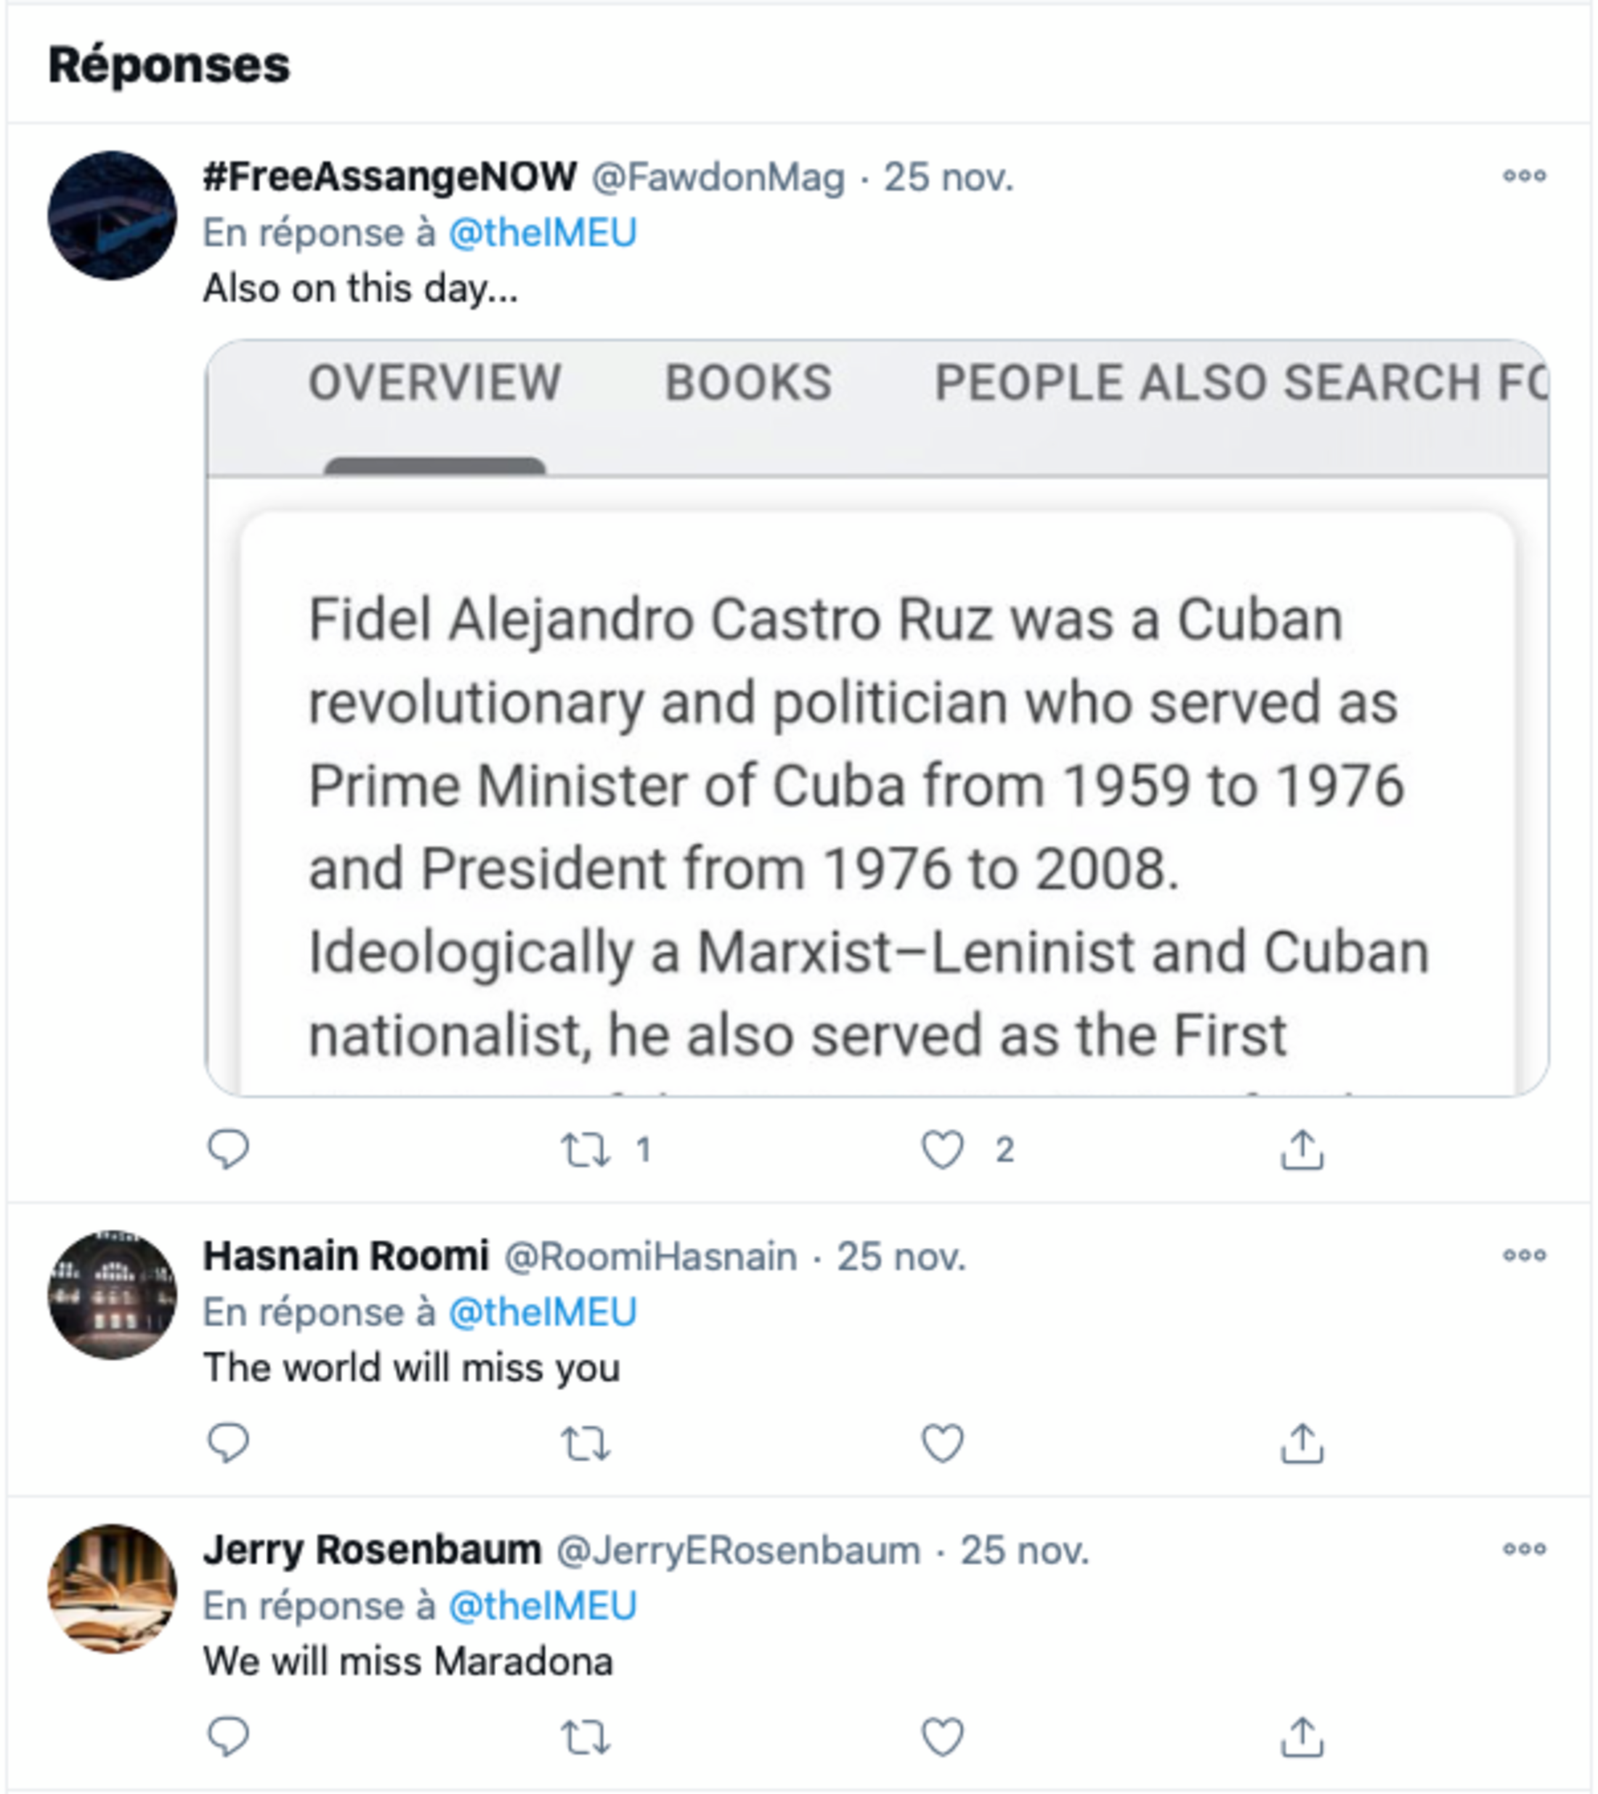Share Hasnain Roomi's tweet

click(x=1301, y=1442)
